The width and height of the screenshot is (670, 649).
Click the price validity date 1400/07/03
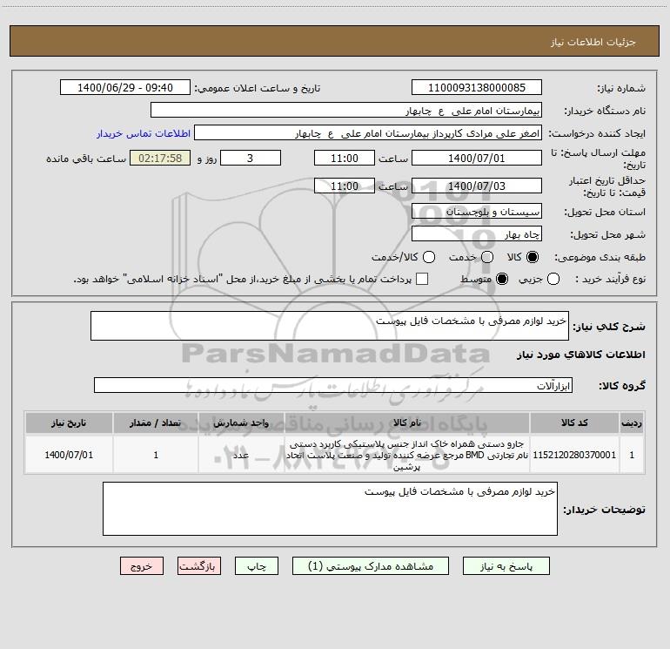(477, 186)
